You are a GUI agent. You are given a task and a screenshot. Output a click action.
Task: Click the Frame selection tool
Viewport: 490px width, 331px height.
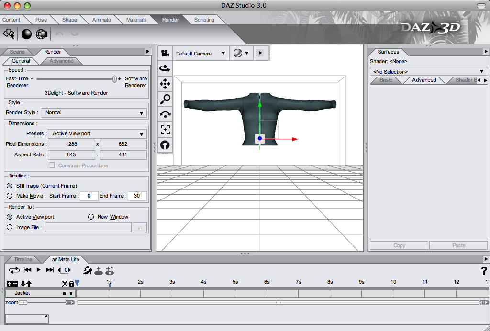click(x=165, y=130)
